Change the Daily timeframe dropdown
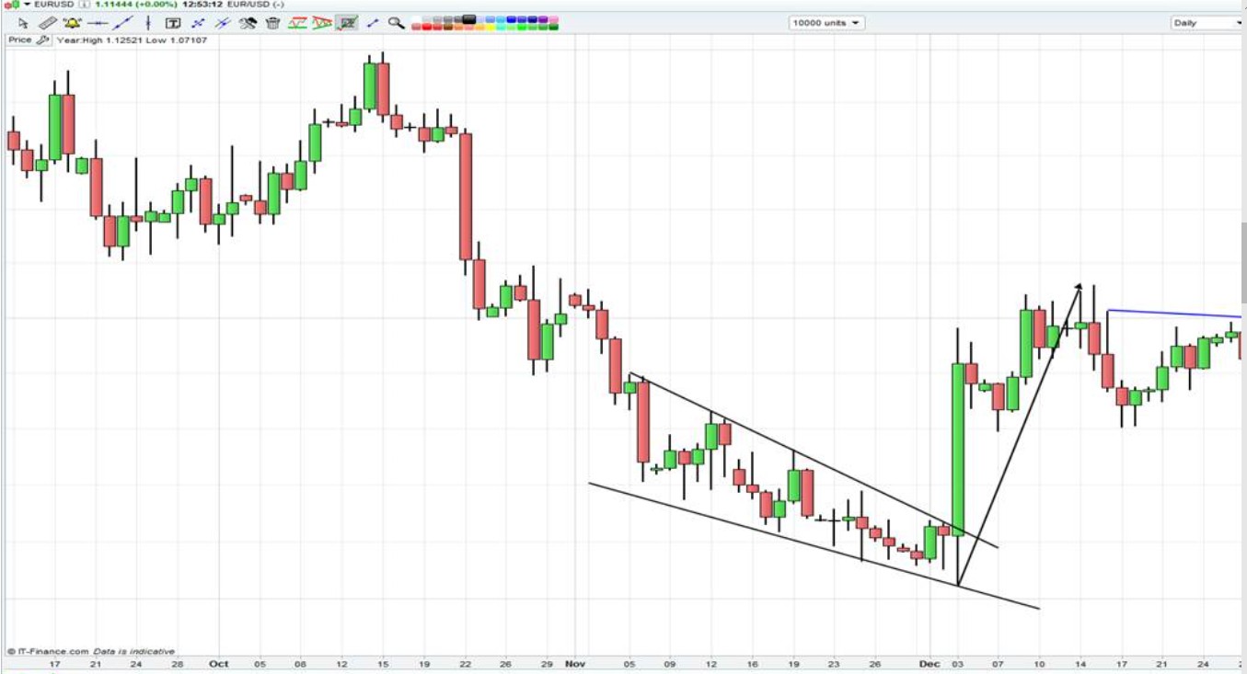This screenshot has height=674, width=1247. [x=1207, y=23]
